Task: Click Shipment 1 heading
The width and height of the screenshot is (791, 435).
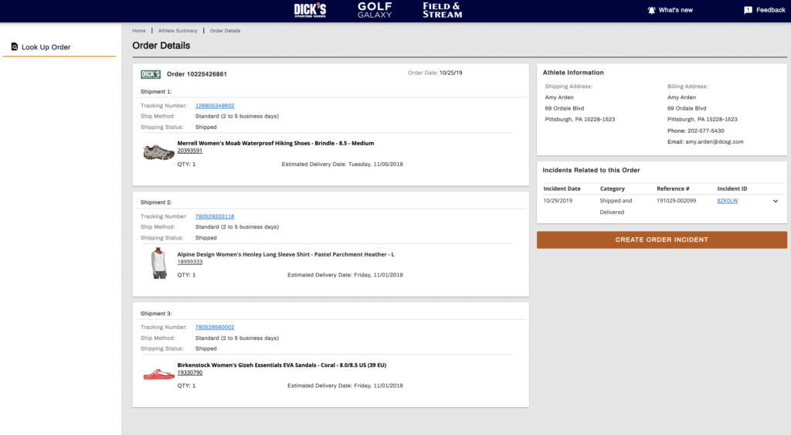Action: [156, 91]
